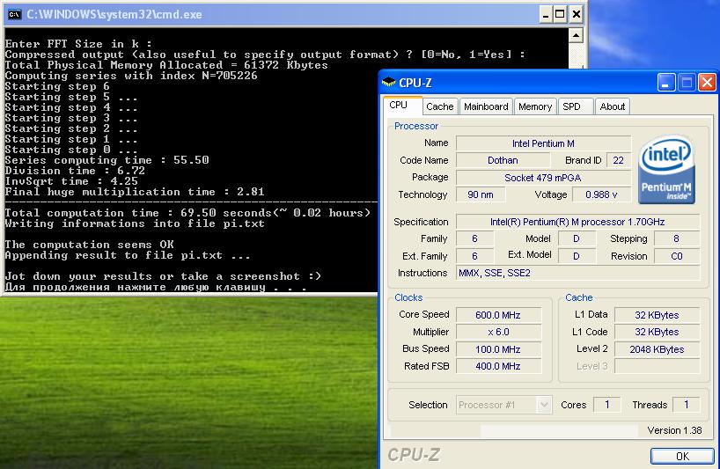Click the Technology value '90 nm'
Image resolution: width=720 pixels, height=469 pixels.
click(x=481, y=194)
